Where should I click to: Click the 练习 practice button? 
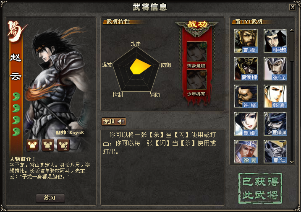[50, 198]
